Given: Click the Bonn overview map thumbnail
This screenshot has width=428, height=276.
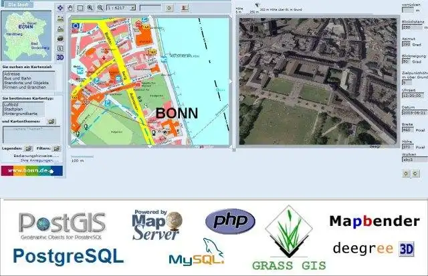Looking at the screenshot, I should click(x=26, y=35).
